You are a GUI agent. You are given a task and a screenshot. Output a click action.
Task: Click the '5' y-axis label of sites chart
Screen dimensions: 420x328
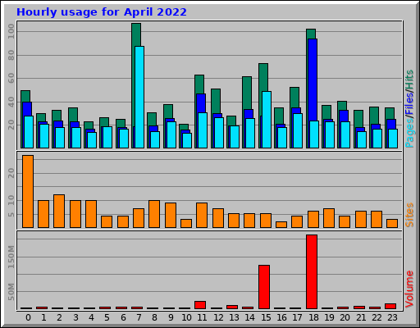(x=11, y=215)
